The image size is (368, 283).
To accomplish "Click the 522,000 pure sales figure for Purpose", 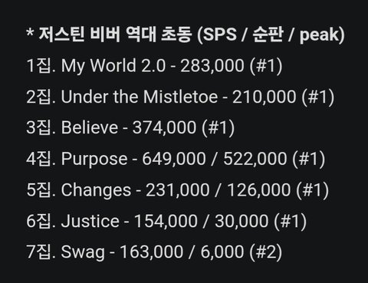I will coord(255,159).
